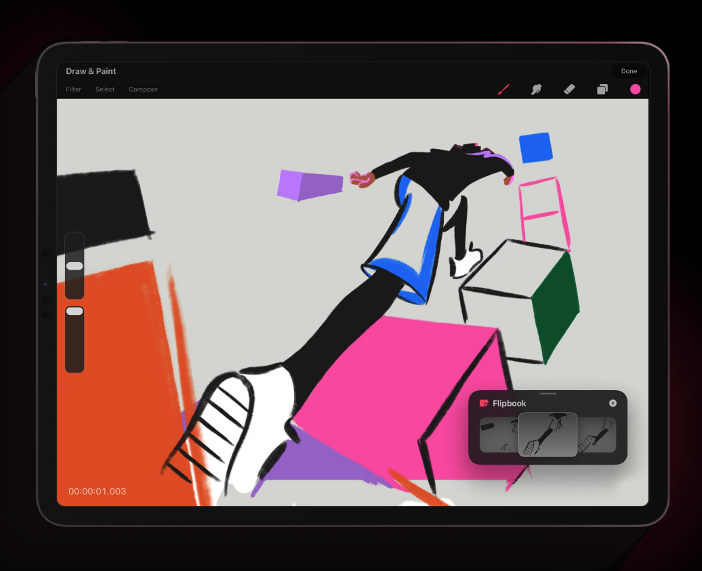Select the Smudge tool

point(537,89)
